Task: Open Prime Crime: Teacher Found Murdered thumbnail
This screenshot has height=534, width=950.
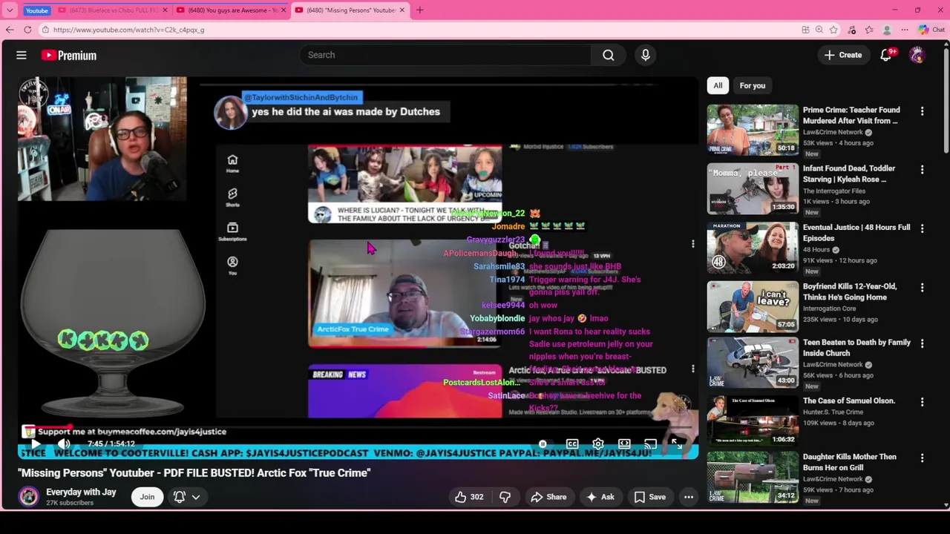Action: tap(753, 130)
